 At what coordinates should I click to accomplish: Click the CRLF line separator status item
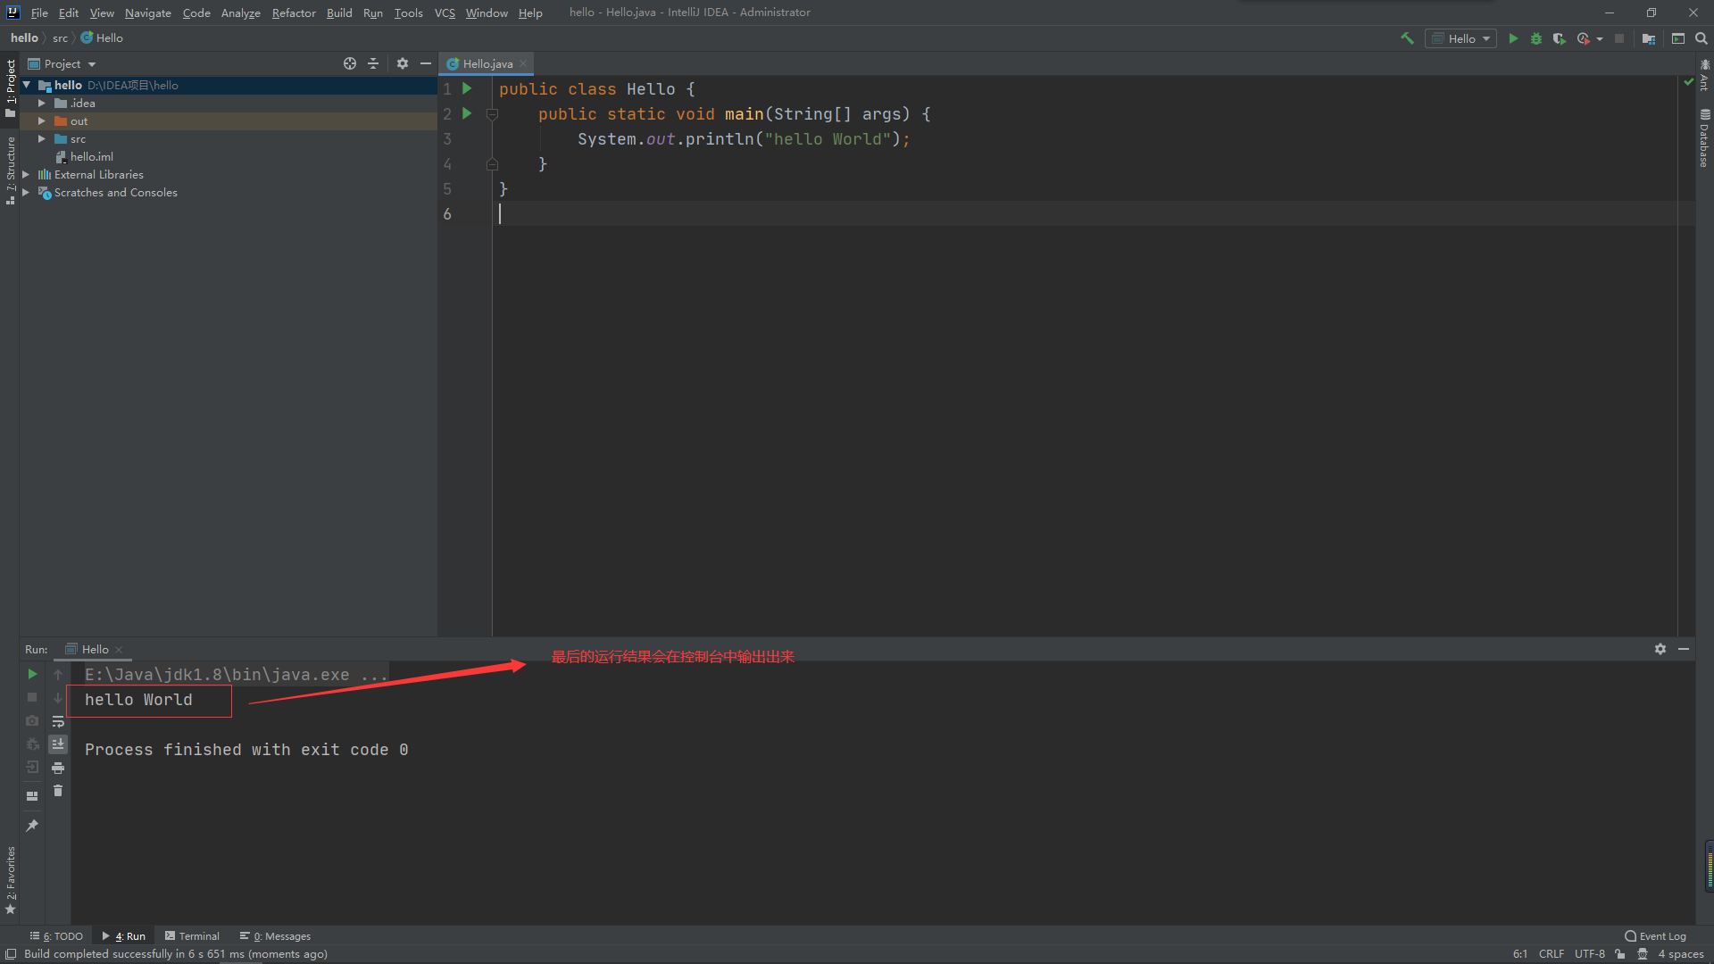(1551, 954)
